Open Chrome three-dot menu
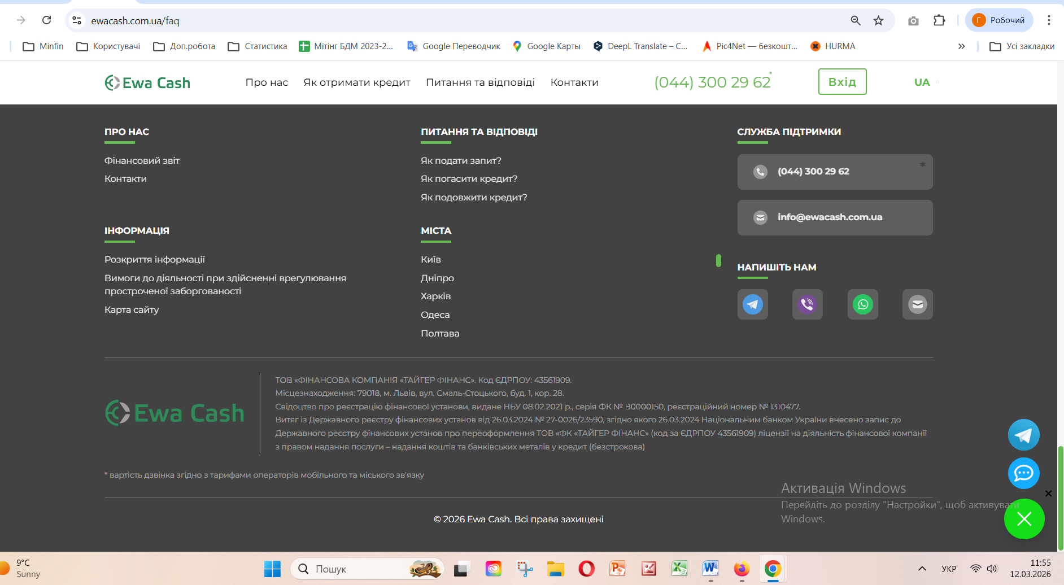The height and width of the screenshot is (585, 1064). click(1049, 20)
